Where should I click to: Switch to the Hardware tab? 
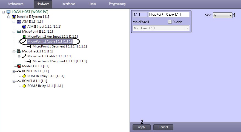pyautogui.click(x=43, y=4)
